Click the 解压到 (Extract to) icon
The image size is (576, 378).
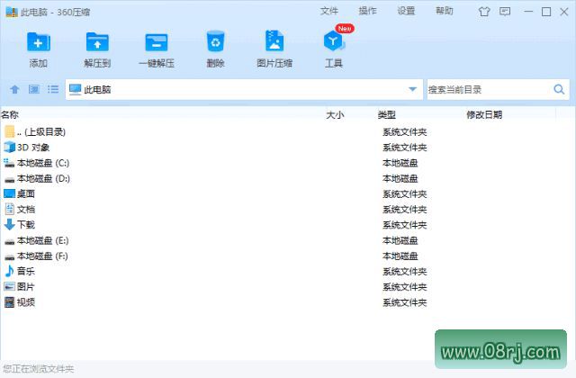(97, 42)
